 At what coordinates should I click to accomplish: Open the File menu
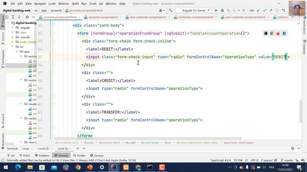click(x=13, y=3)
